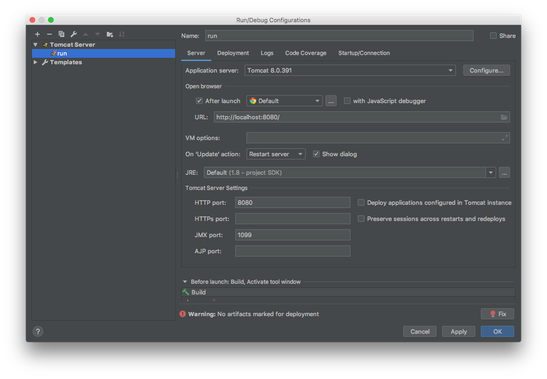Create new folder in configurations toolbar
The height and width of the screenshot is (379, 547).
(110, 34)
